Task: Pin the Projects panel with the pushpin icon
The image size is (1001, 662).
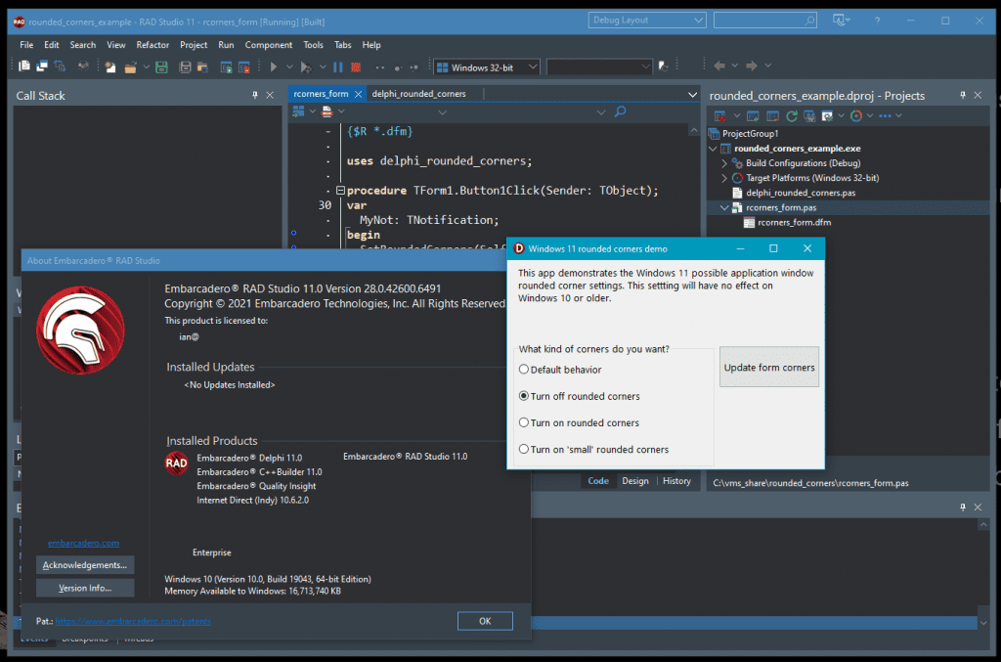Action: [x=963, y=95]
